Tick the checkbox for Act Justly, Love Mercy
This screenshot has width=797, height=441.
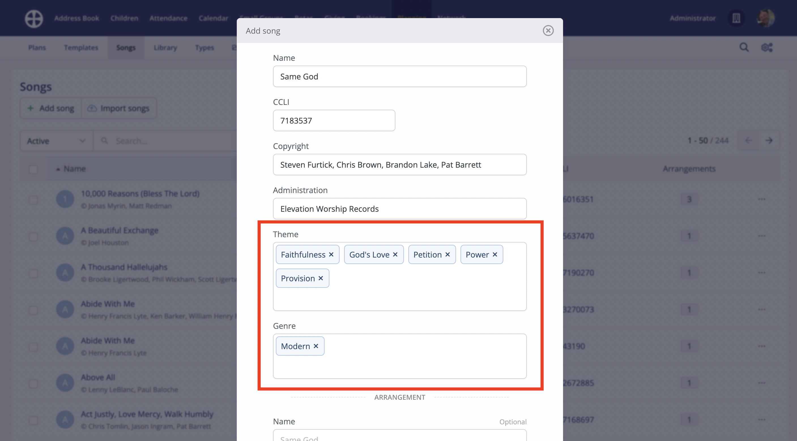tap(33, 420)
